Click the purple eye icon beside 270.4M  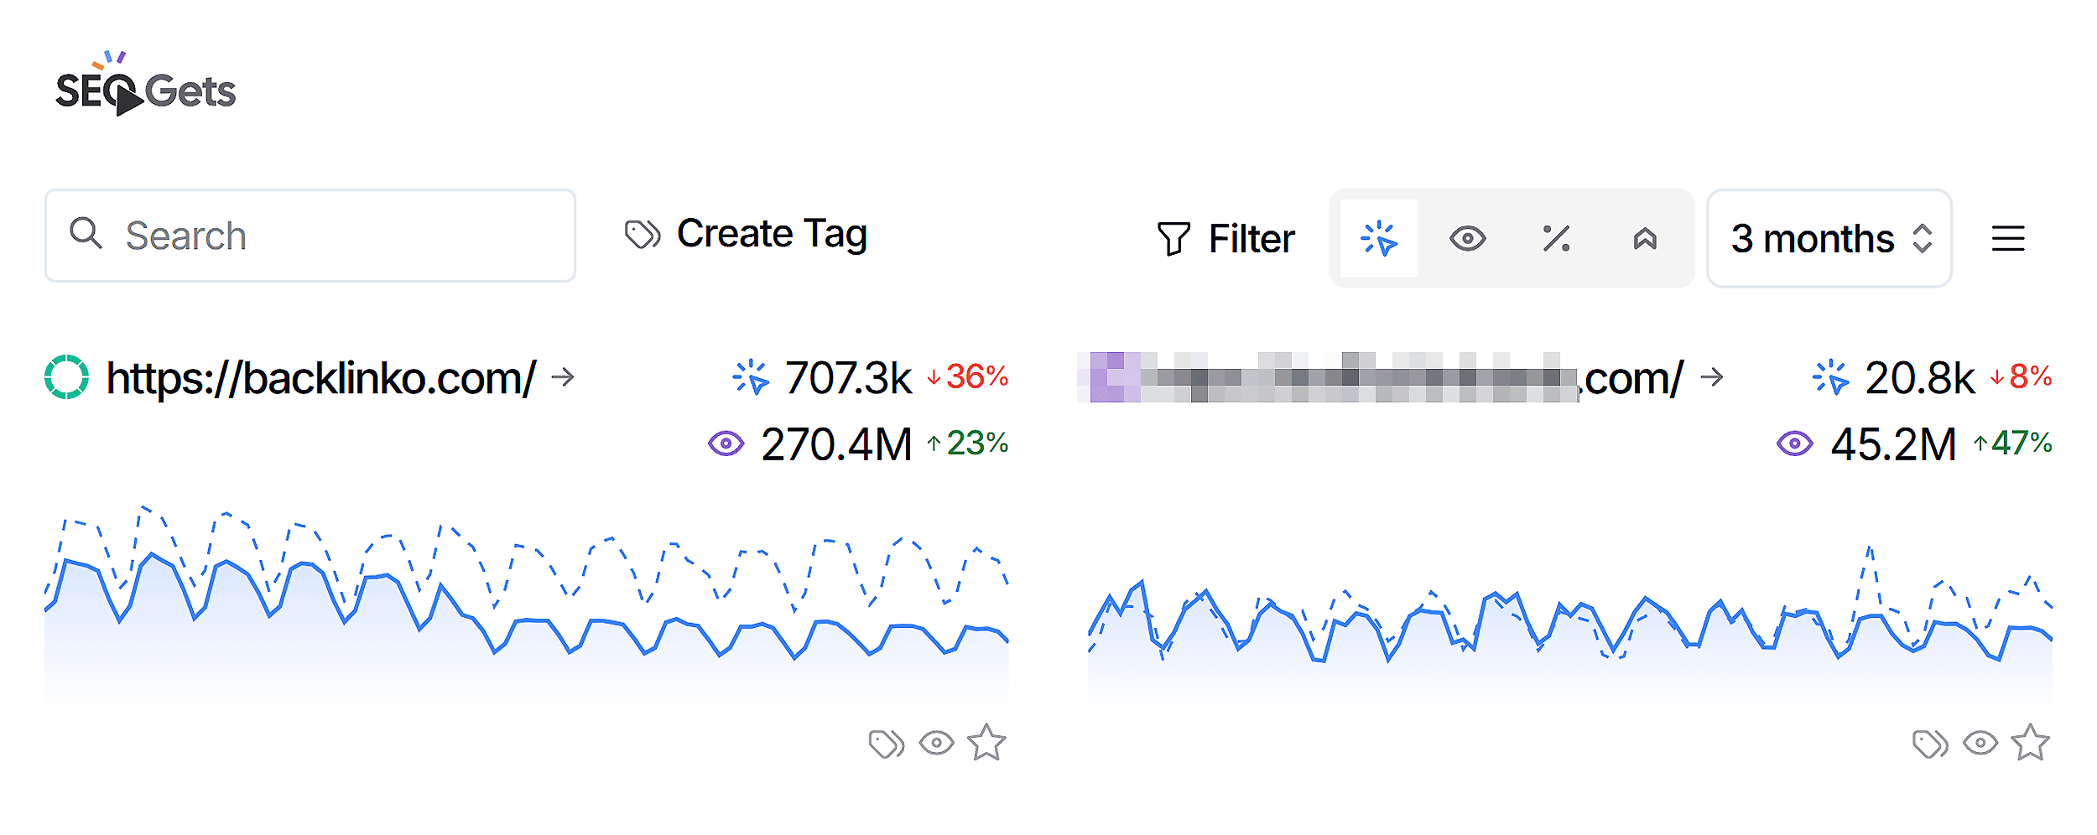(x=726, y=443)
